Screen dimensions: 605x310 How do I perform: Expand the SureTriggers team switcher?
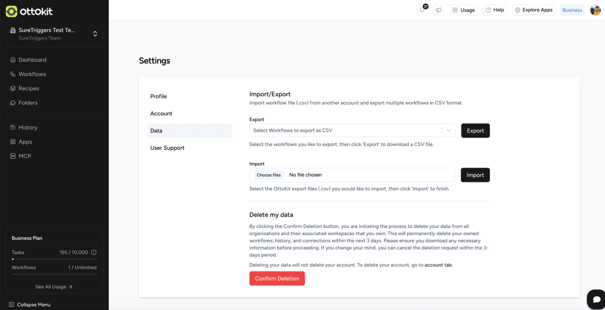point(95,34)
